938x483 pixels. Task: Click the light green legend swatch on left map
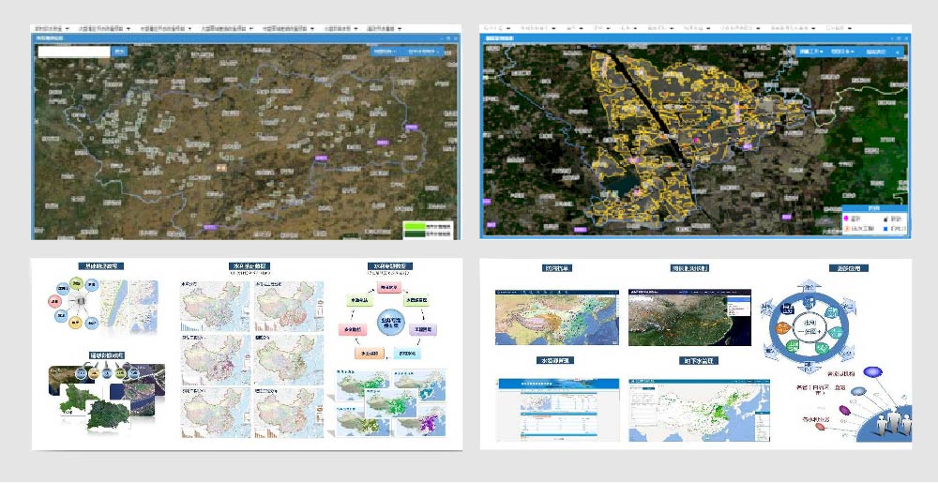click(414, 225)
